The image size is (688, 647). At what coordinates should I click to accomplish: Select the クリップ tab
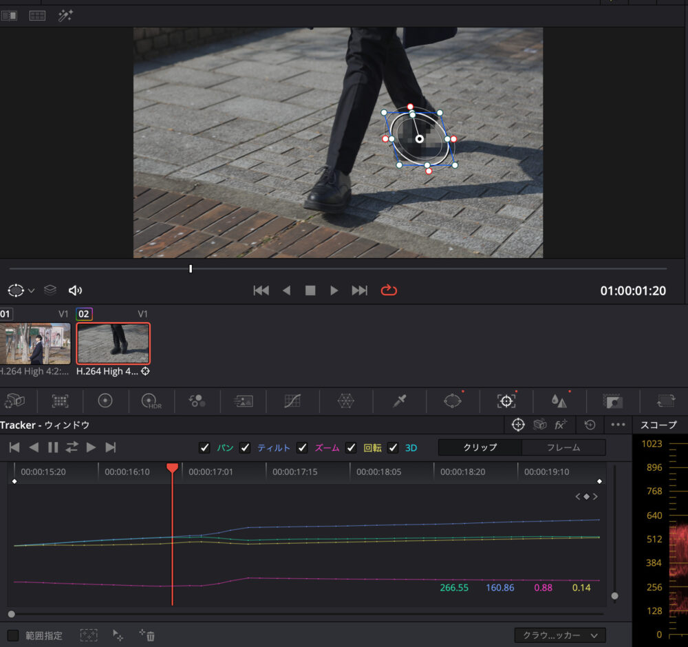pos(480,447)
